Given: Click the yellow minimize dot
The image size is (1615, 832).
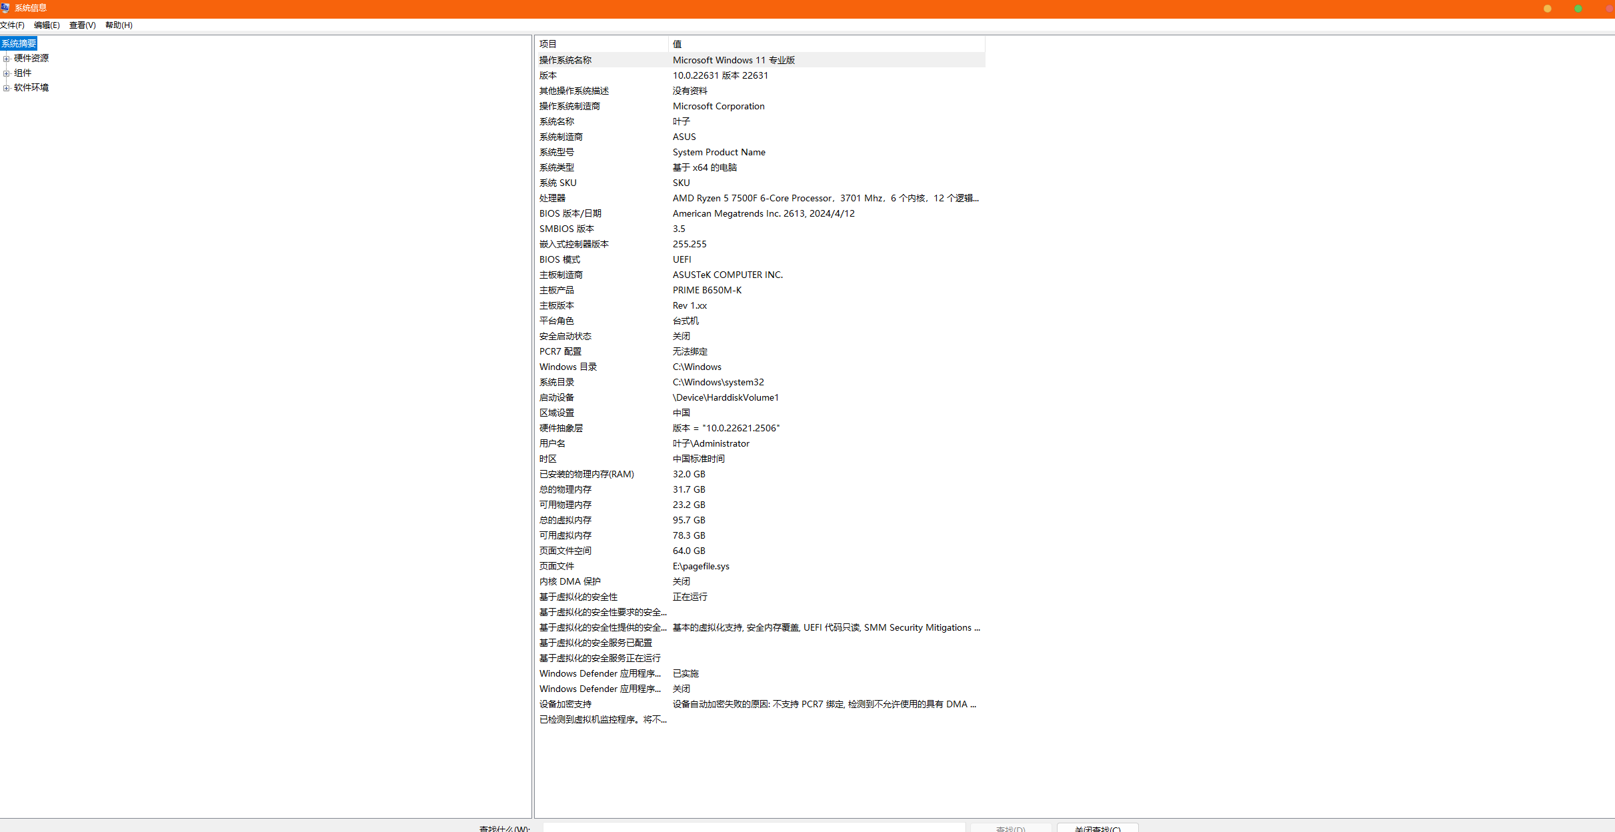Looking at the screenshot, I should point(1547,9).
